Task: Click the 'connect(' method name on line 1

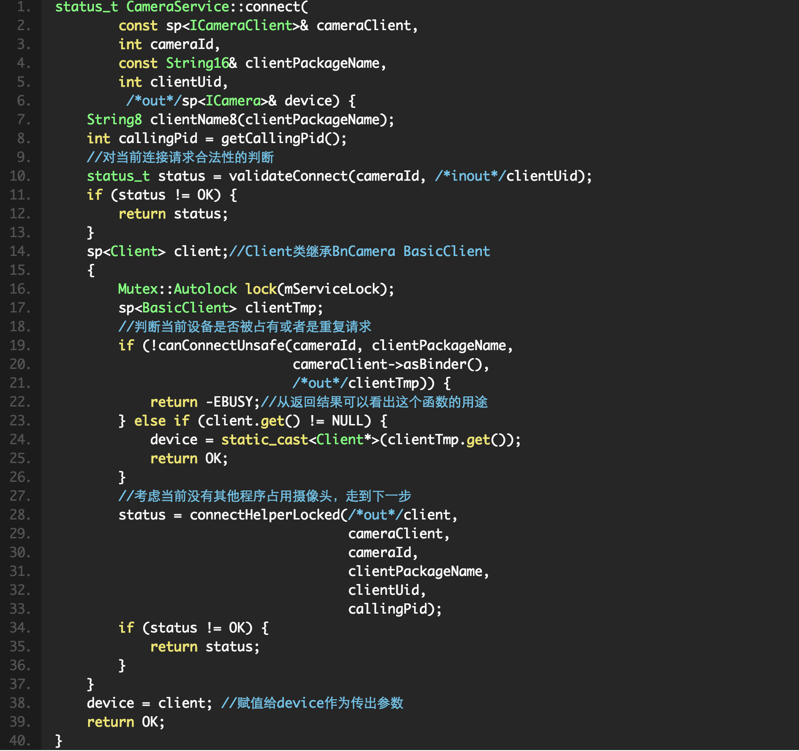Action: [x=277, y=7]
